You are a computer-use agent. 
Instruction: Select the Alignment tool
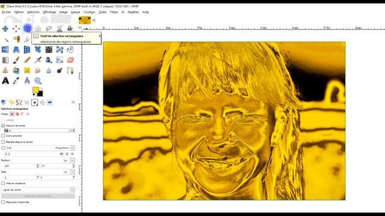[16, 29]
